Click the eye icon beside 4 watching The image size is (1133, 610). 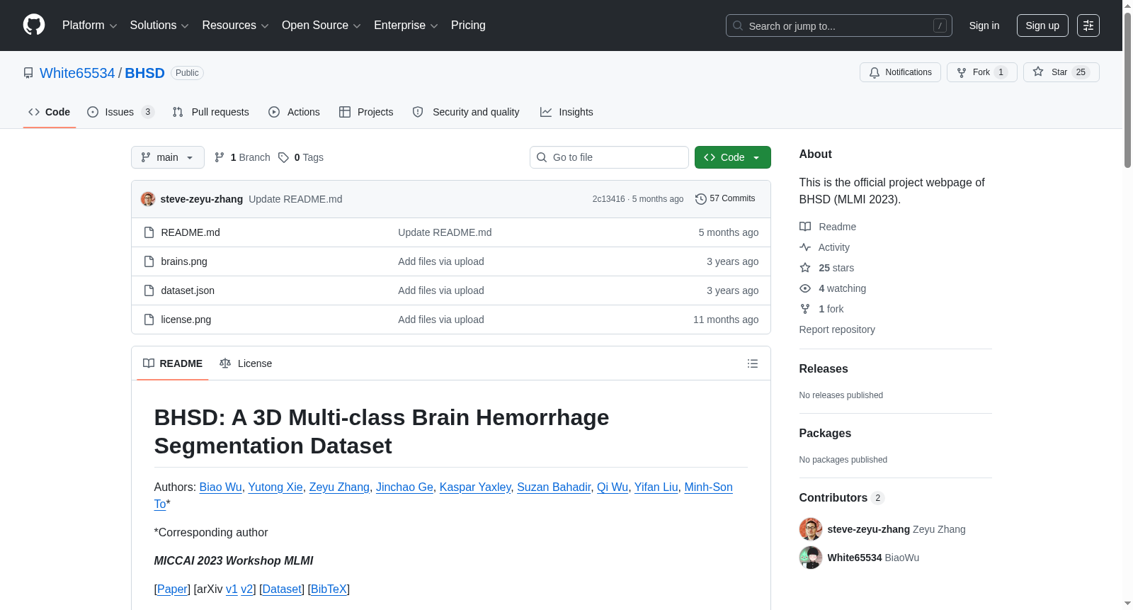click(x=805, y=288)
